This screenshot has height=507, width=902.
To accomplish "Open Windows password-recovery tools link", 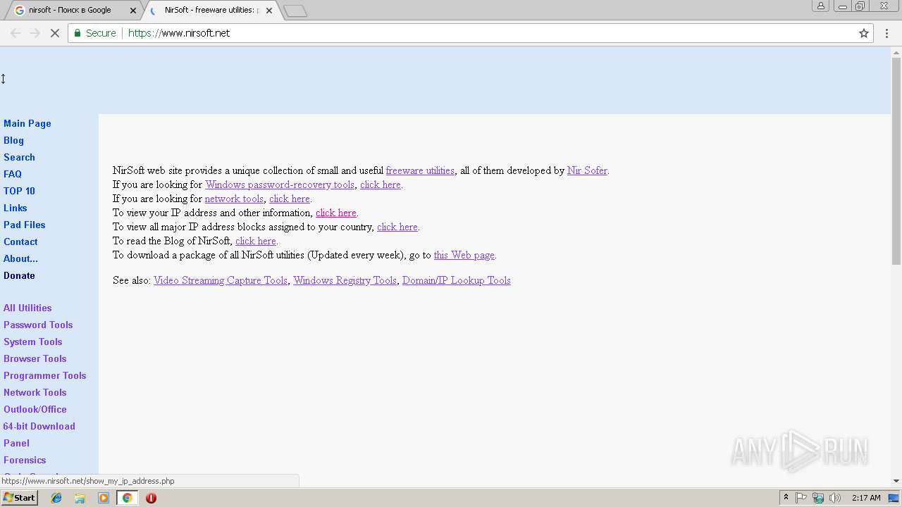I will tap(280, 184).
